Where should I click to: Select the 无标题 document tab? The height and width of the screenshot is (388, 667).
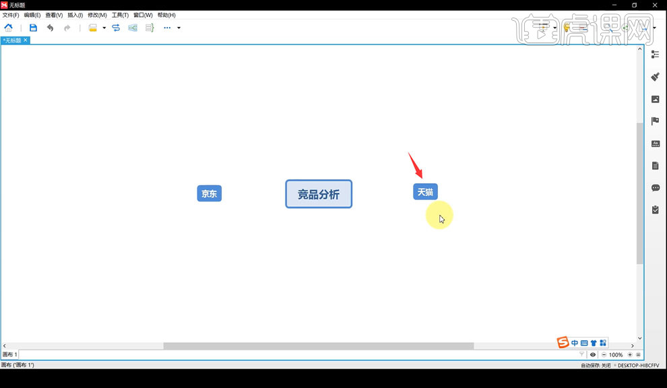[13, 40]
